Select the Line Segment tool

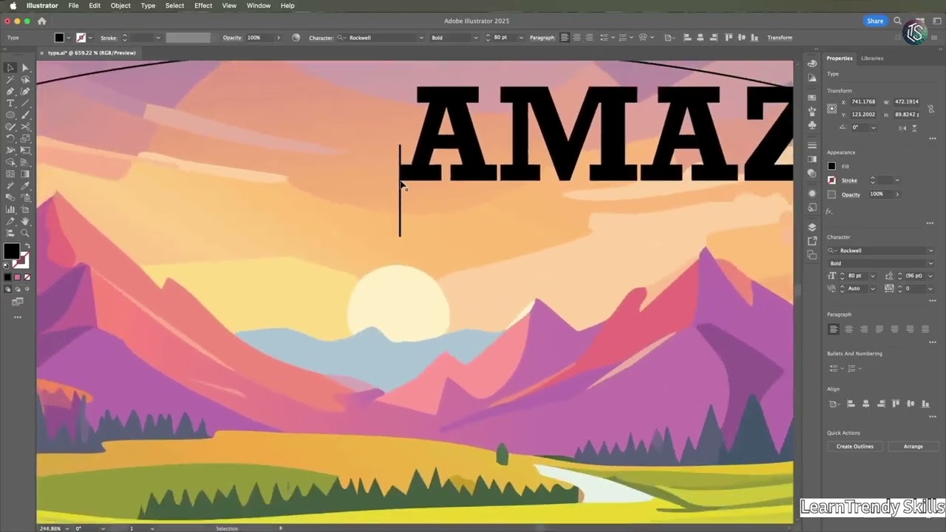click(25, 103)
